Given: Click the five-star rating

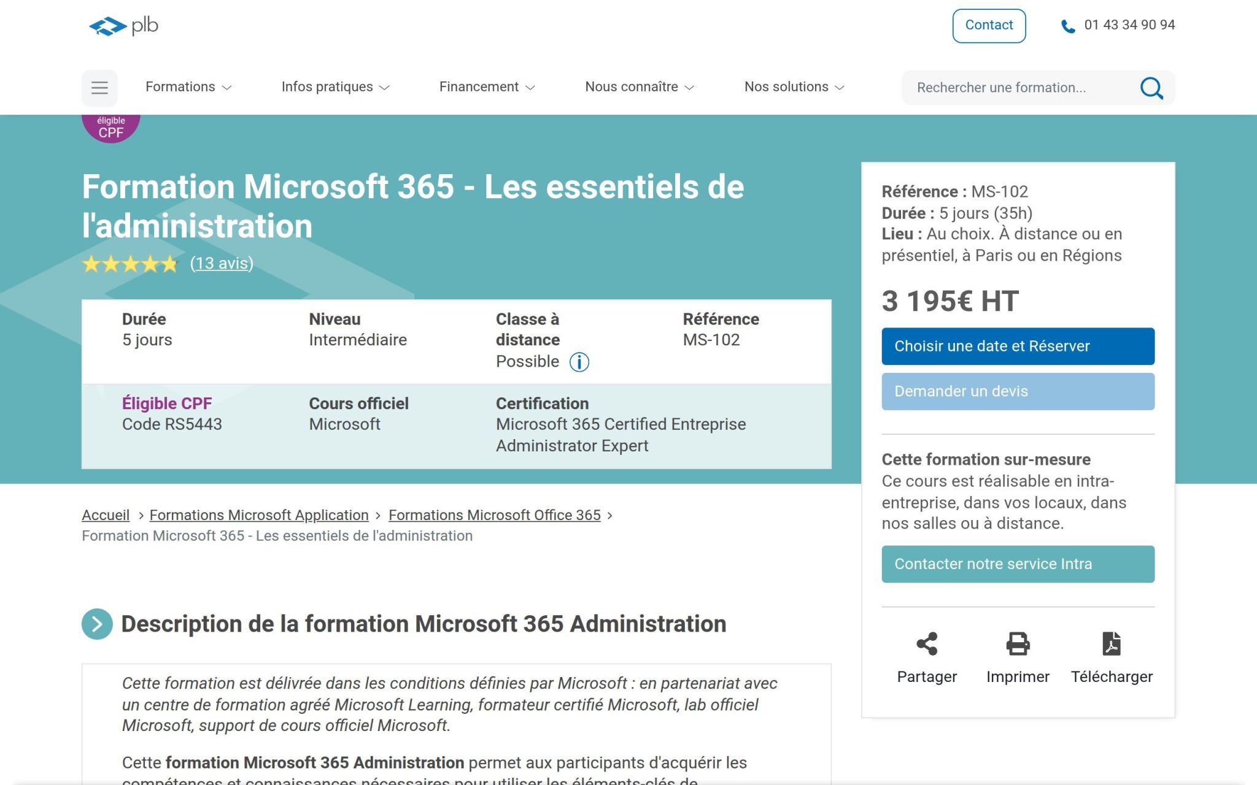Looking at the screenshot, I should 130,264.
